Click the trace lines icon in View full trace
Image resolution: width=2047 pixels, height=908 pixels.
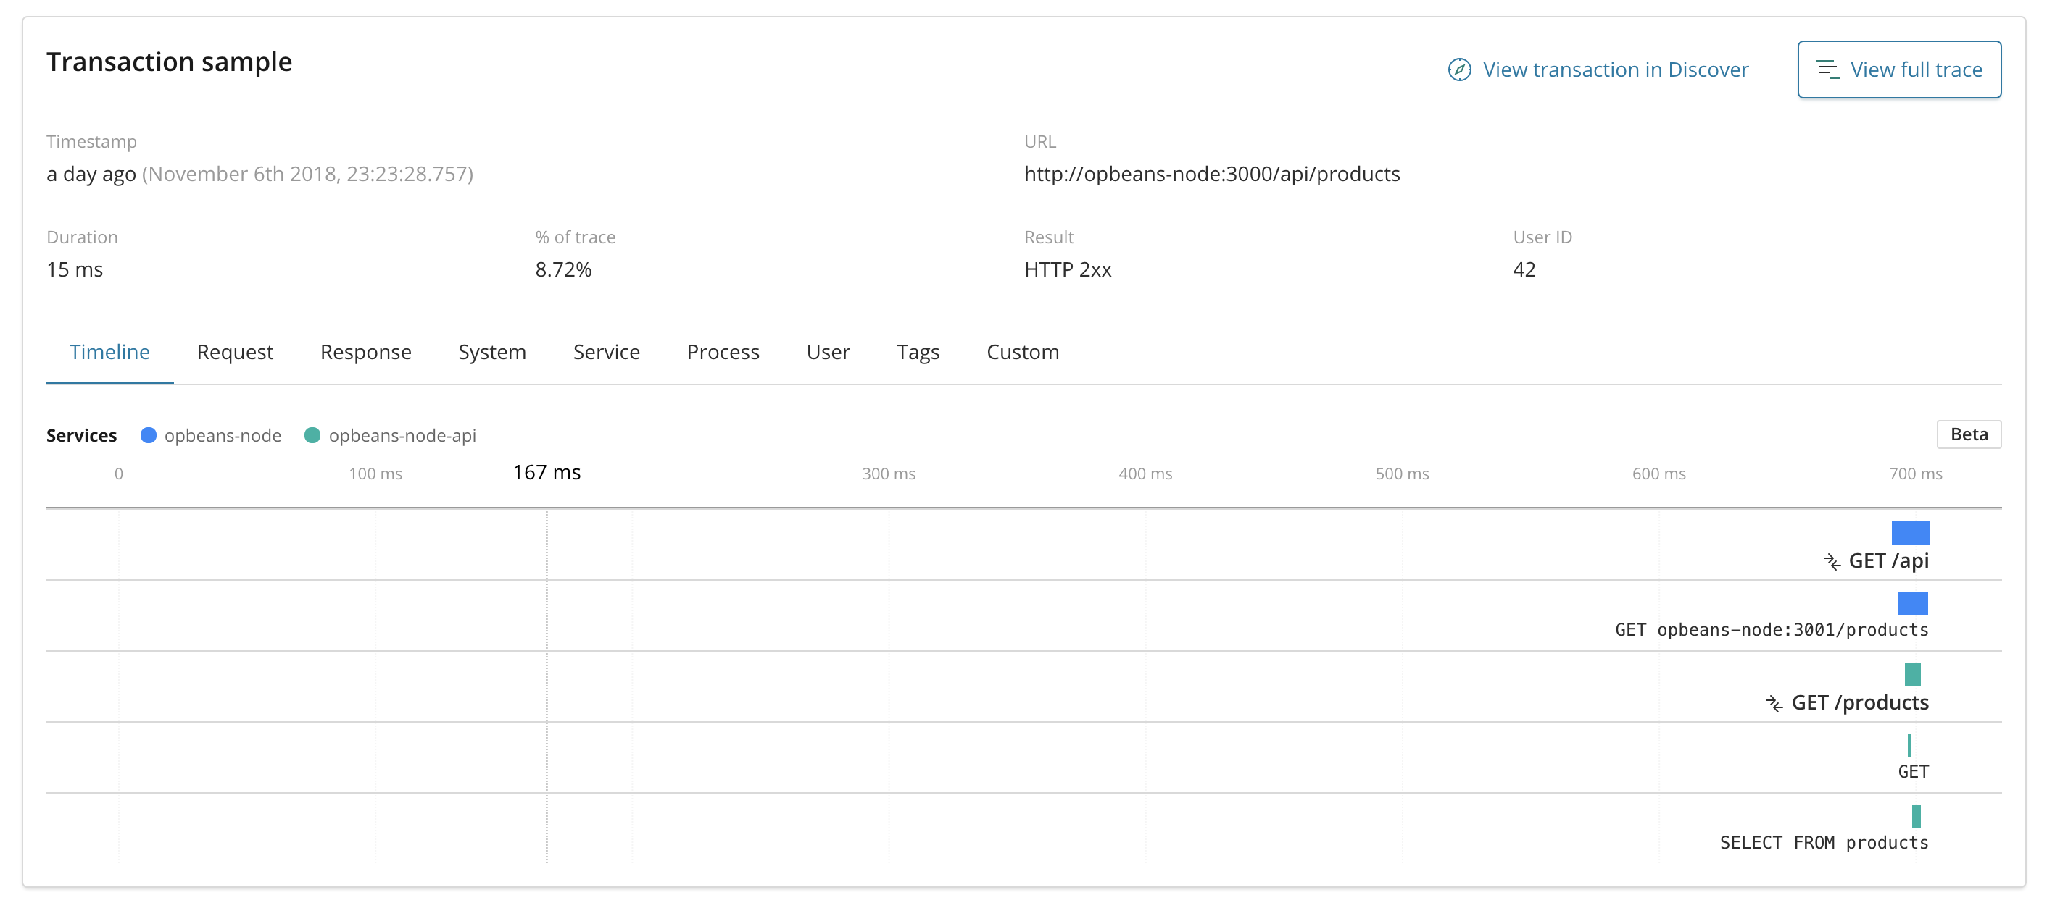point(1827,70)
